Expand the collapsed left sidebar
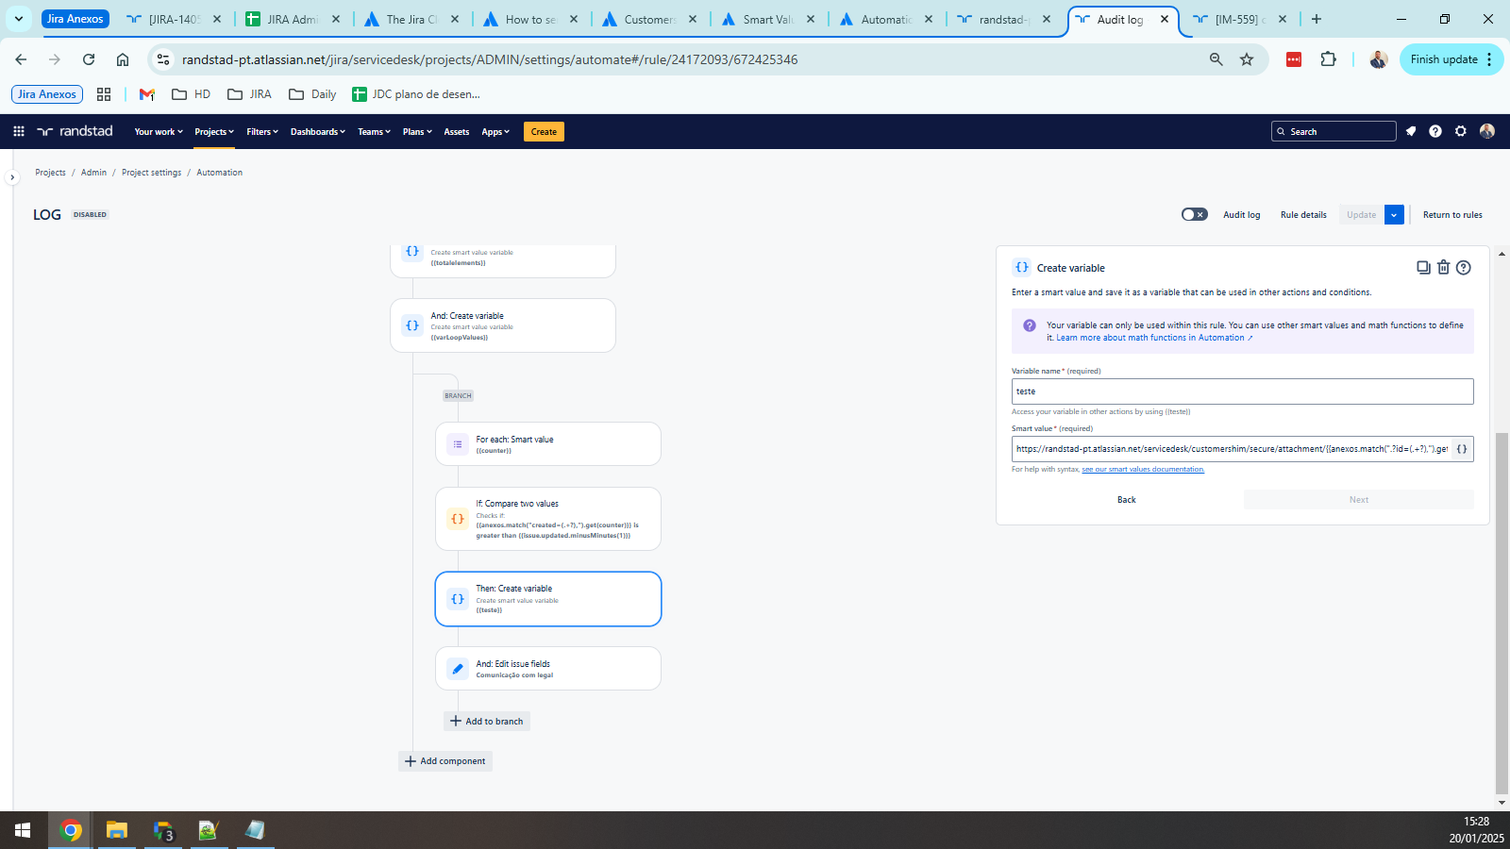1510x849 pixels. [12, 177]
